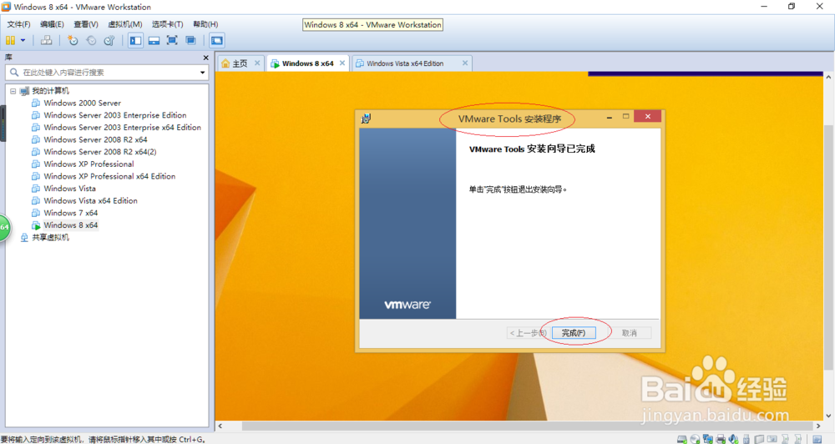Select Windows XP Professional x64 Edition

click(x=109, y=177)
